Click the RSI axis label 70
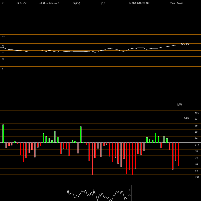Image resolution: width=201 pixels, height=201 pixels. point(3,46)
